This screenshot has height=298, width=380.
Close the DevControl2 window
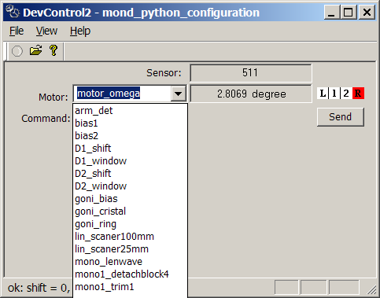coord(367,13)
